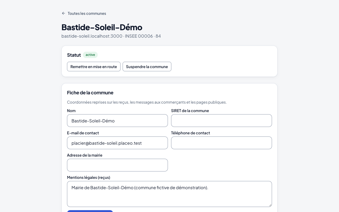Click the blue button below Mentions légales
339x212 pixels.
coord(90,211)
